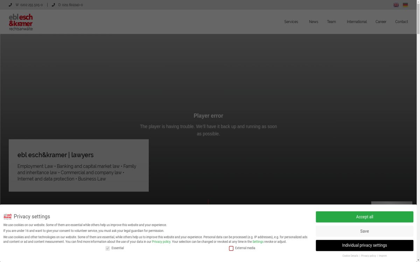Click the greyed Essential checkbox
The width and height of the screenshot is (420, 262).
coord(107,248)
